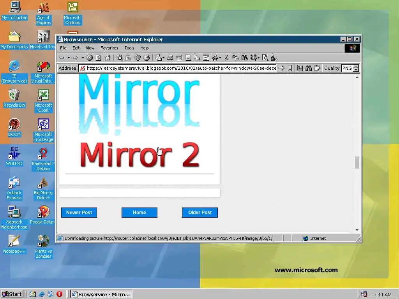
Task: Select the Microsoft Excel desktop icon
Action: pos(43,101)
